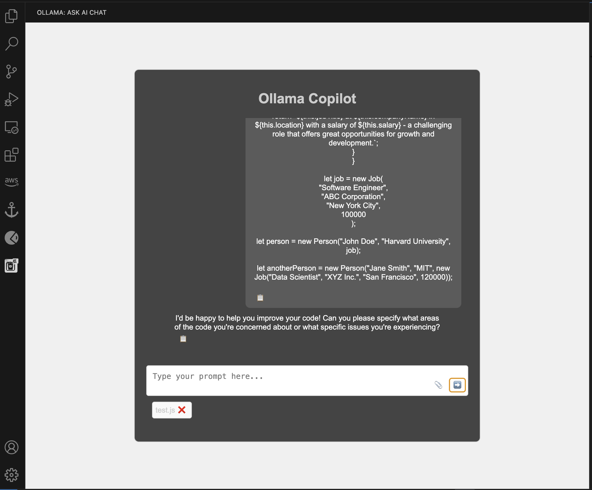Click the paperclip attach file icon
Image resolution: width=592 pixels, height=490 pixels.
(438, 385)
